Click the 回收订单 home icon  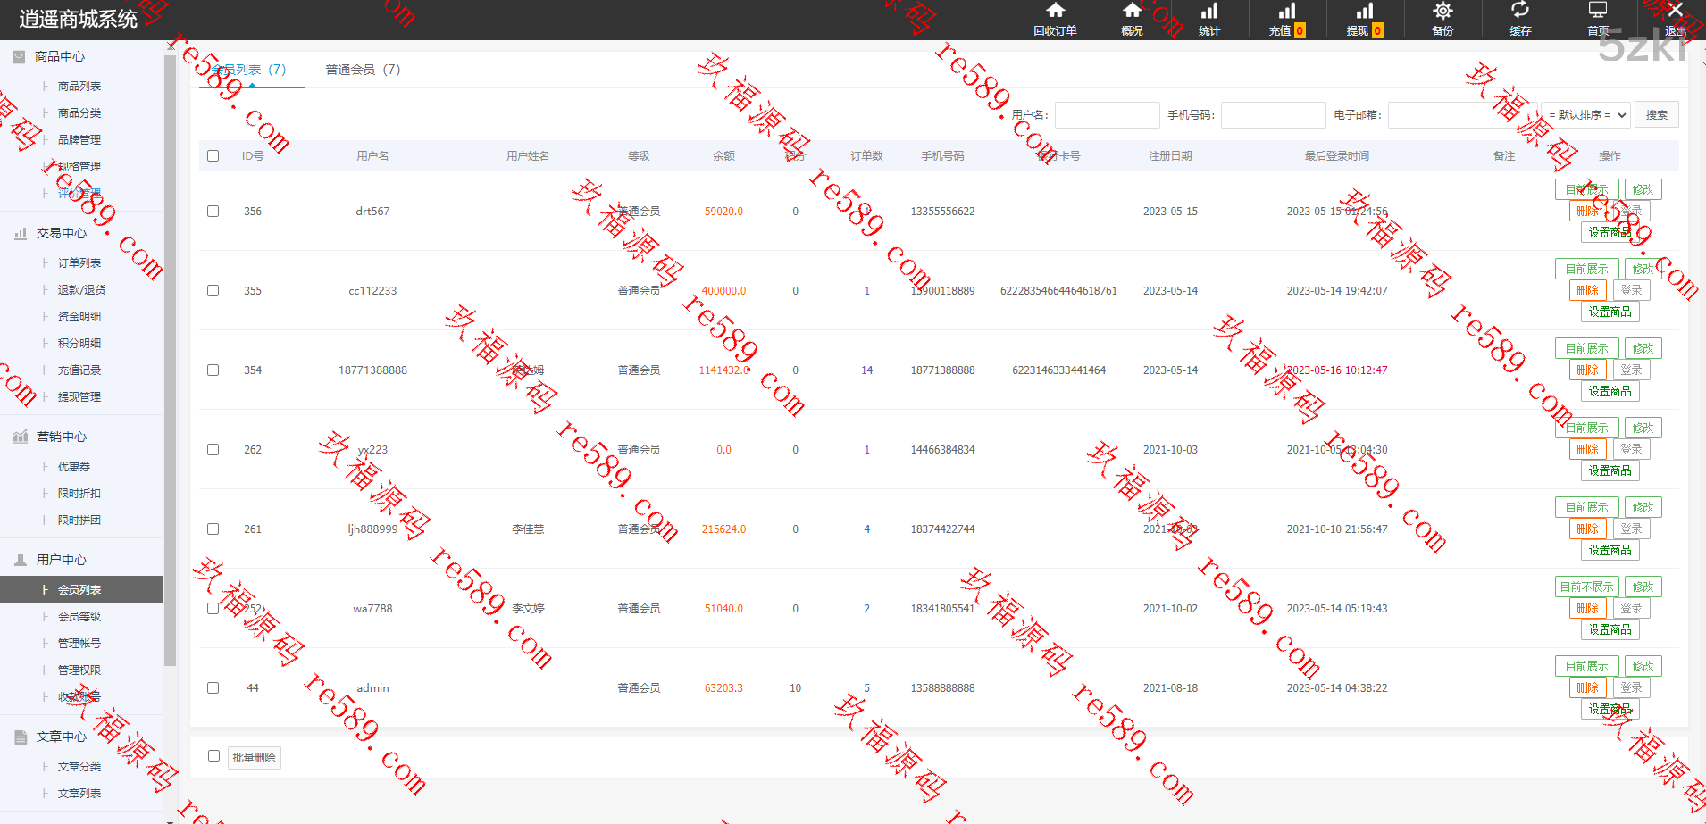pyautogui.click(x=1055, y=12)
